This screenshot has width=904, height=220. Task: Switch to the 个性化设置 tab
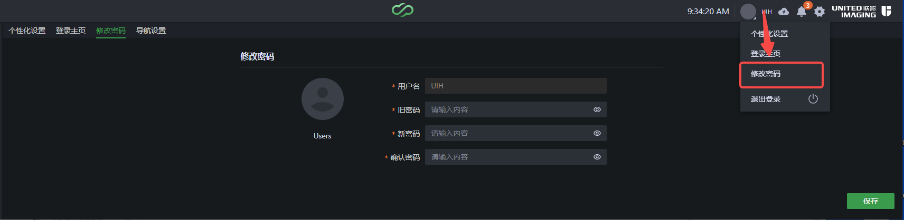pyautogui.click(x=27, y=31)
